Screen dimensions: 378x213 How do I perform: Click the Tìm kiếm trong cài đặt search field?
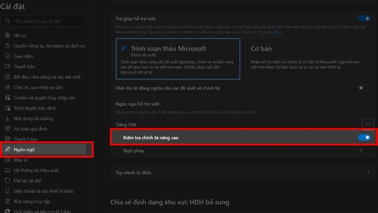[x=43, y=21]
